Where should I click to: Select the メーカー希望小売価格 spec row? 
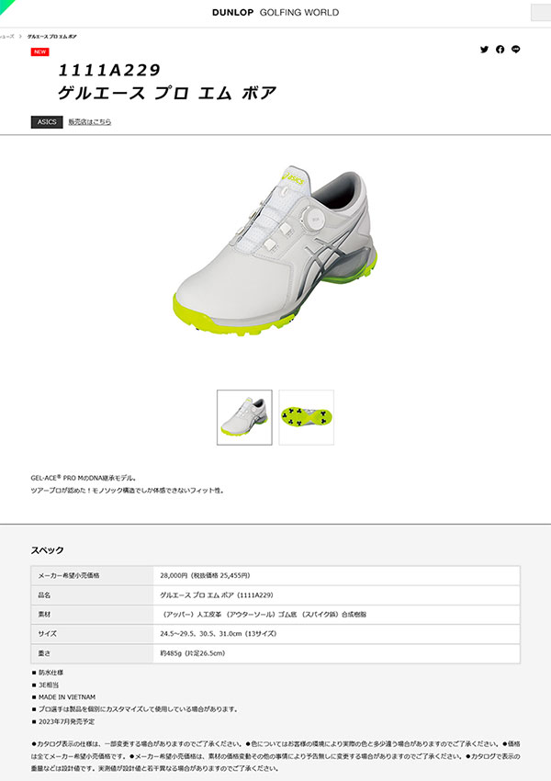(x=275, y=575)
